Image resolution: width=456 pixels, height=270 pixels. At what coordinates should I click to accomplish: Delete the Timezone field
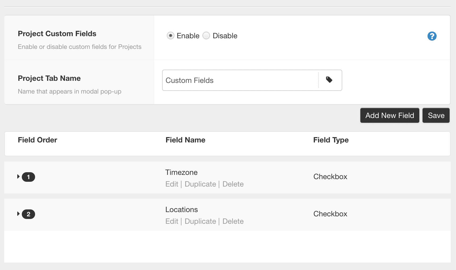coord(233,184)
